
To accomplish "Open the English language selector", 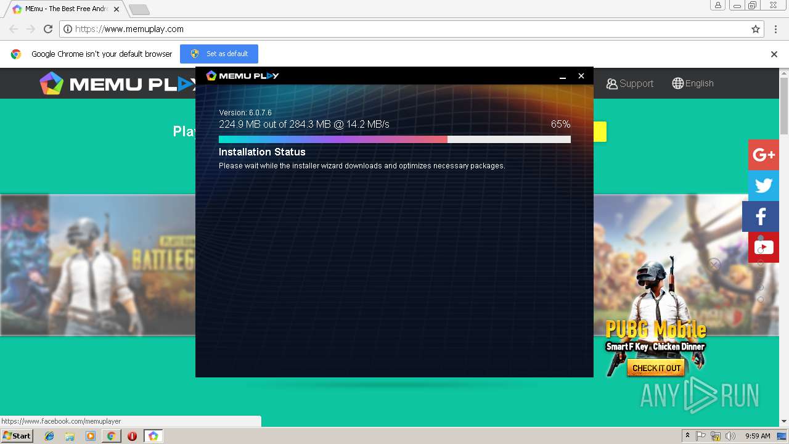I will (x=693, y=83).
